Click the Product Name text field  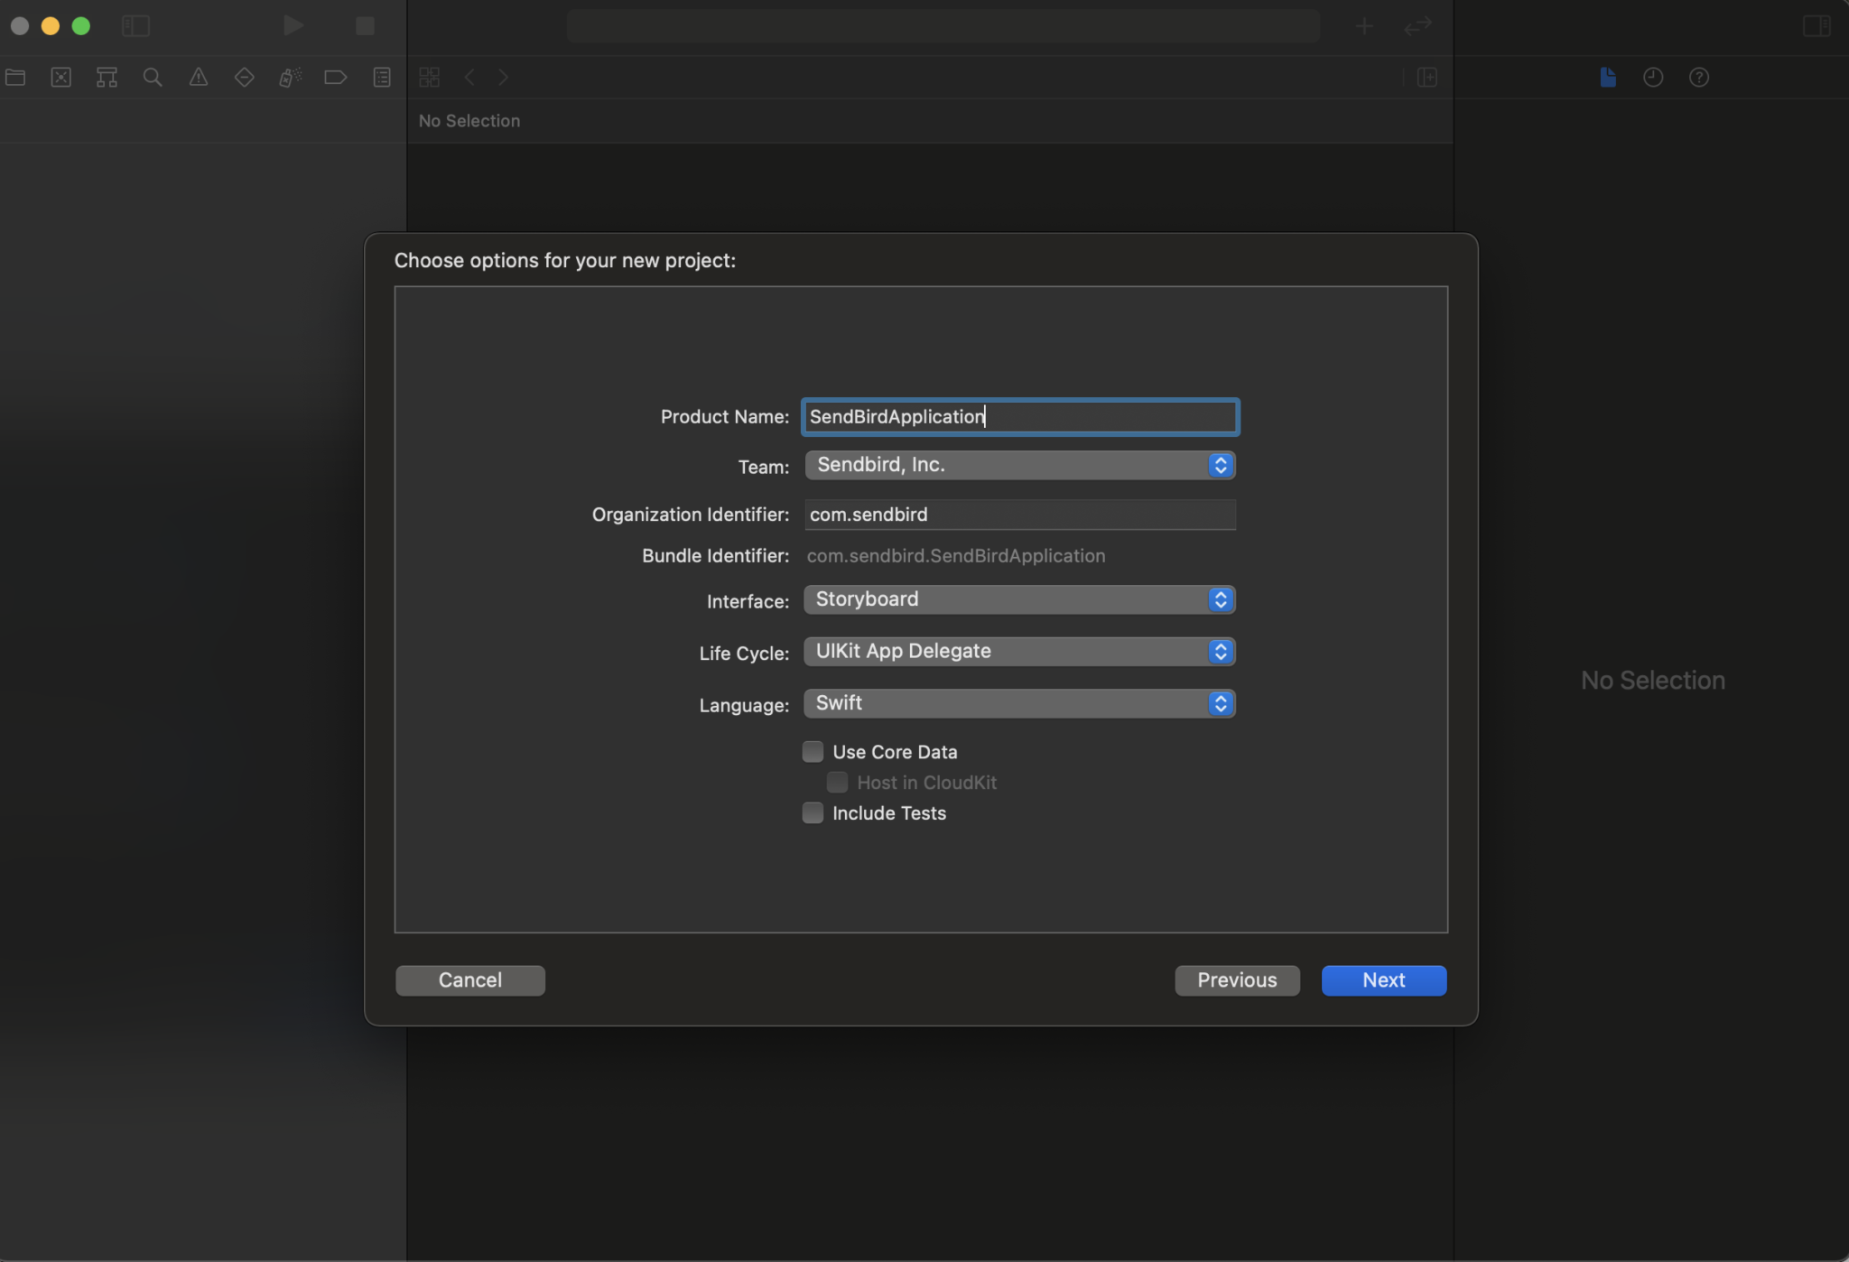click(x=1020, y=416)
